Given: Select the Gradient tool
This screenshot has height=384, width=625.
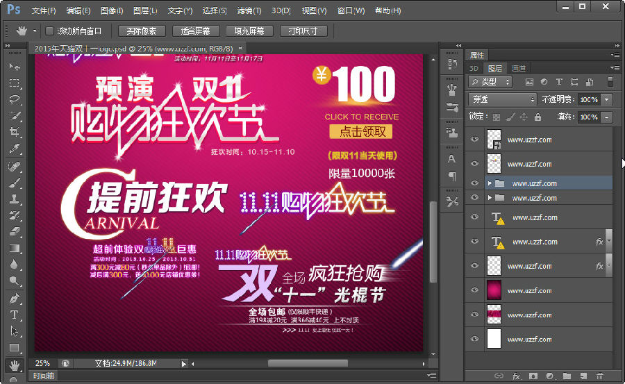Looking at the screenshot, I should (x=15, y=249).
